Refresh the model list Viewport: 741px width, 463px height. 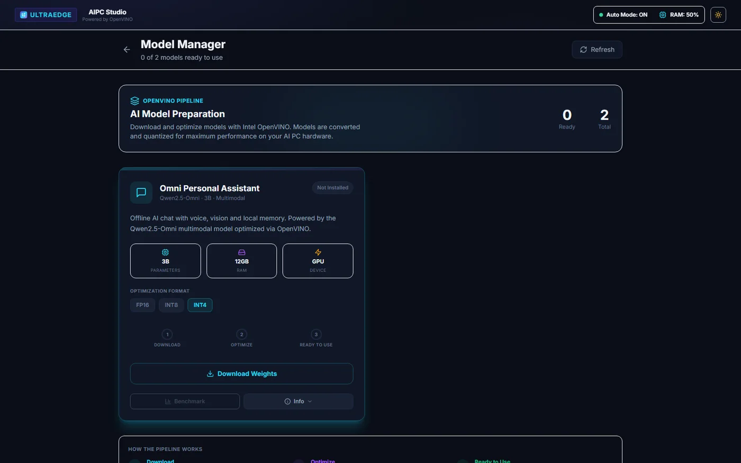[x=597, y=50]
